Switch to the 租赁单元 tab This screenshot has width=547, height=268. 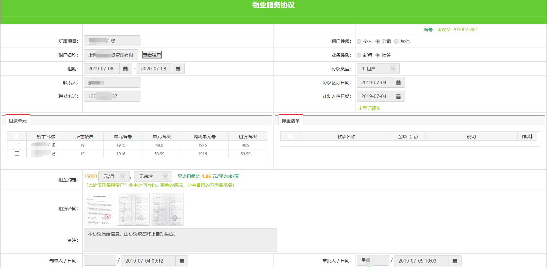[18, 121]
